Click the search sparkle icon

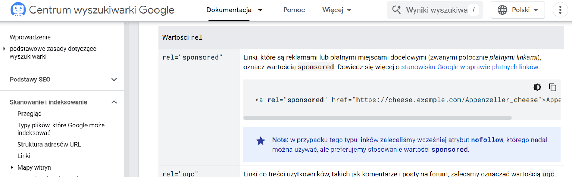(x=396, y=10)
